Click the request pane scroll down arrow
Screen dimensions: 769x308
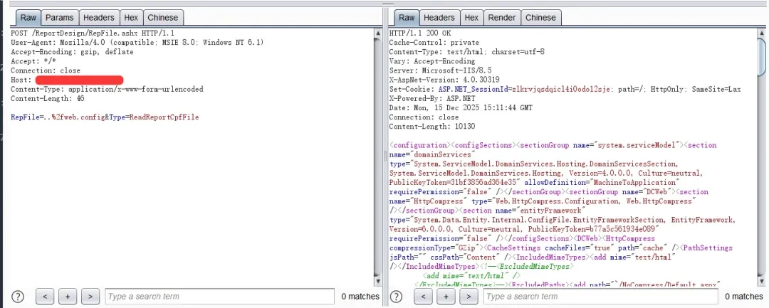pos(377,281)
